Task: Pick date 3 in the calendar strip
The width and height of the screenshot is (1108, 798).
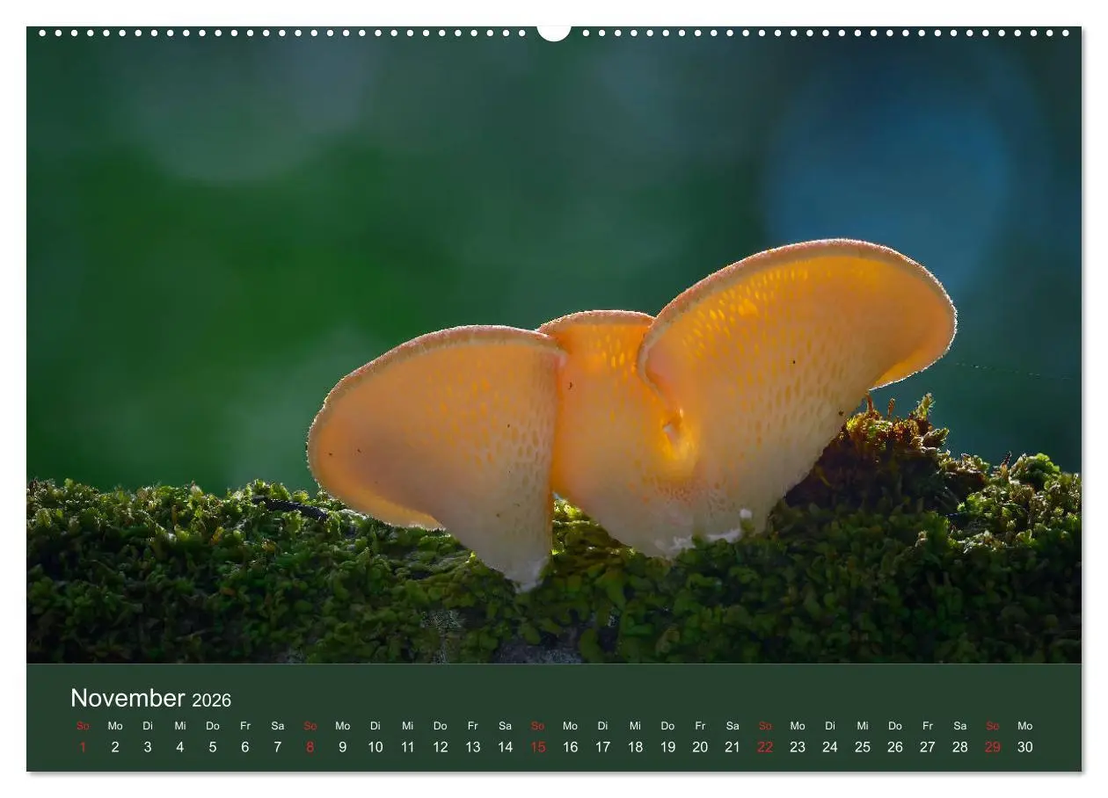Action: pyautogui.click(x=148, y=747)
